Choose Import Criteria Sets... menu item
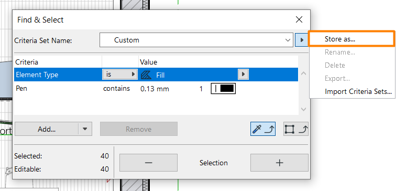The width and height of the screenshot is (406, 191). (x=358, y=91)
